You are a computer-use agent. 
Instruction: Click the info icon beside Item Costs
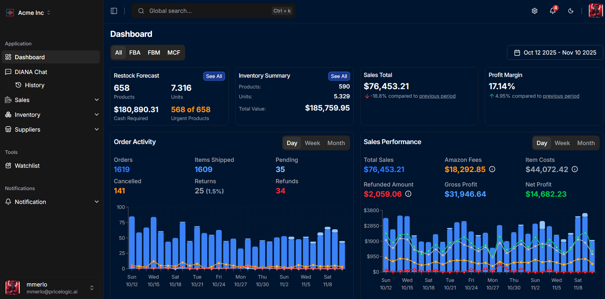pyautogui.click(x=575, y=169)
